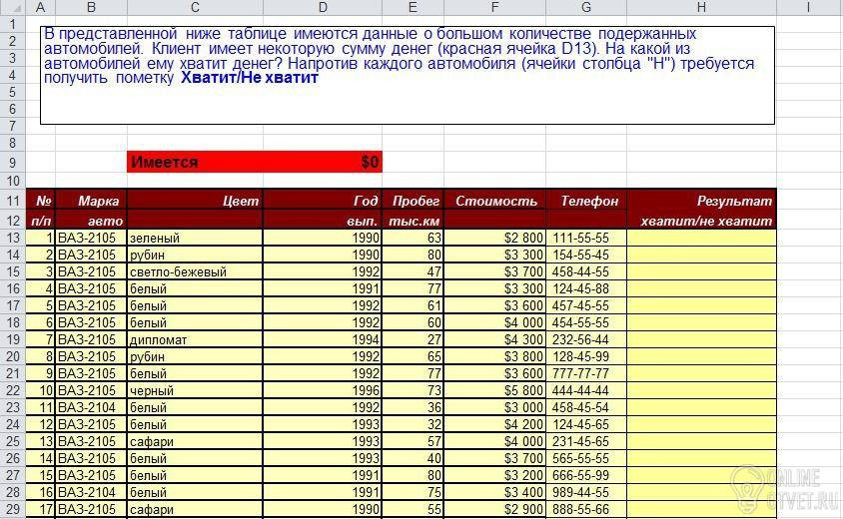Select the cost cell '$4 200'

point(494,424)
